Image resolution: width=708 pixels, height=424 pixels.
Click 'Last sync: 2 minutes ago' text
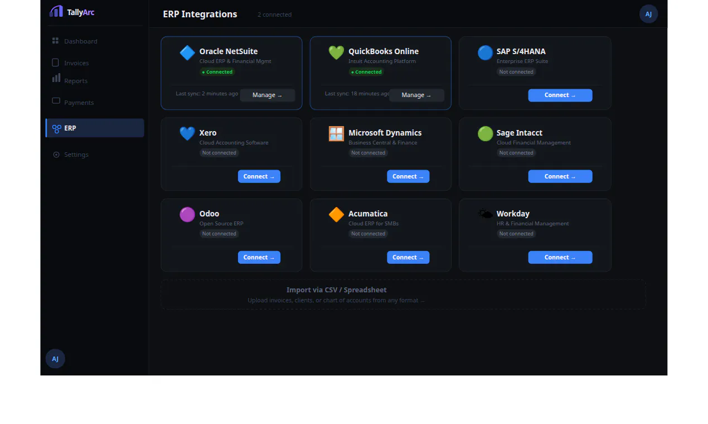click(x=207, y=93)
